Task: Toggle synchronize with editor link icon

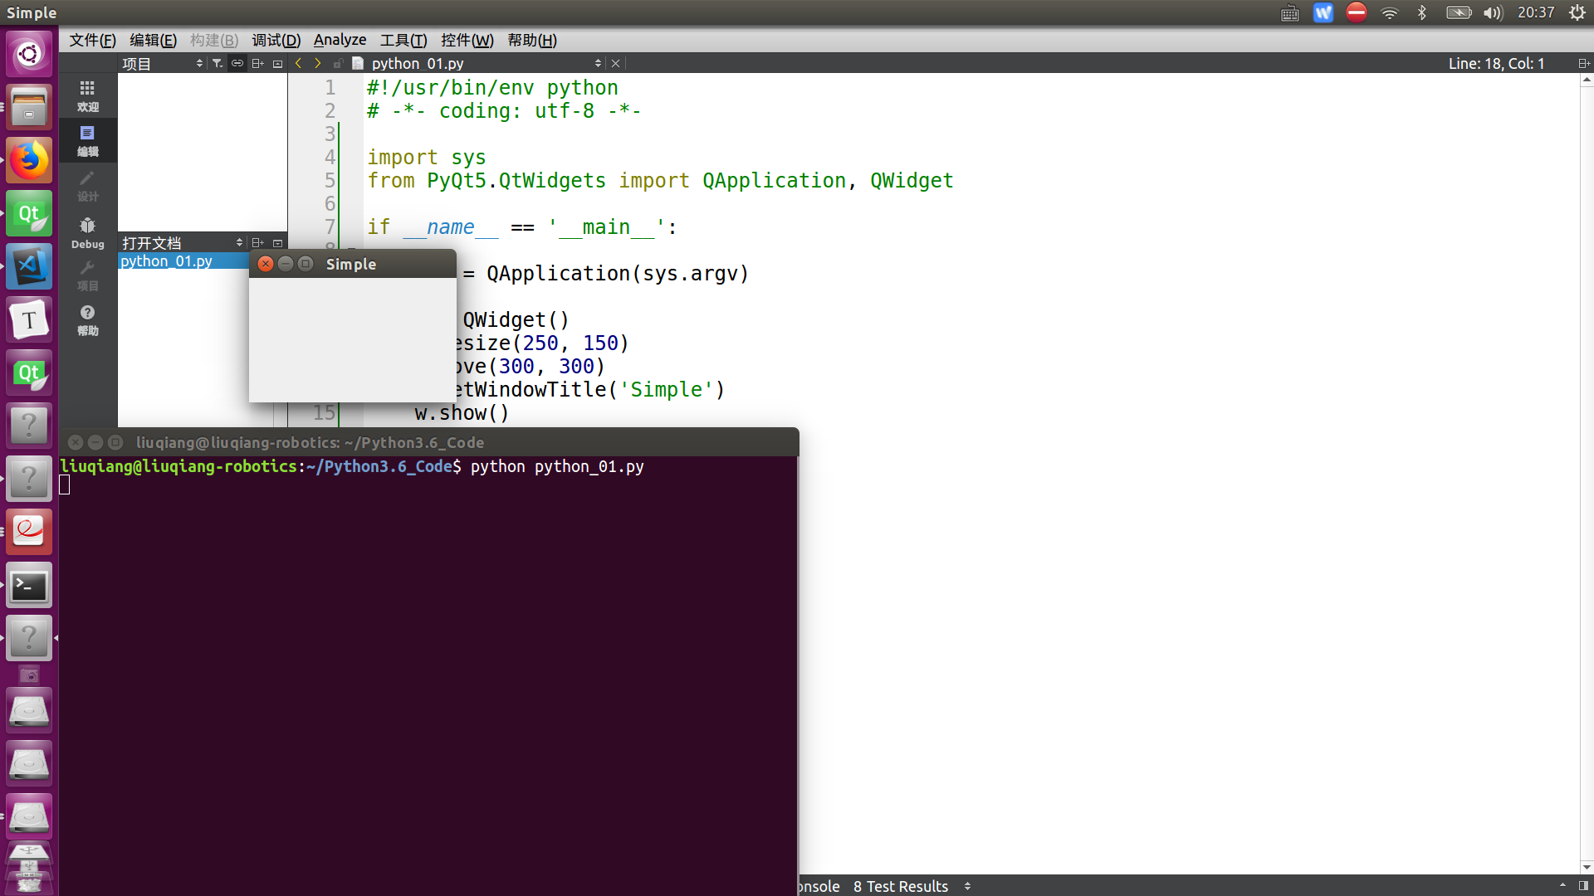Action: tap(237, 63)
